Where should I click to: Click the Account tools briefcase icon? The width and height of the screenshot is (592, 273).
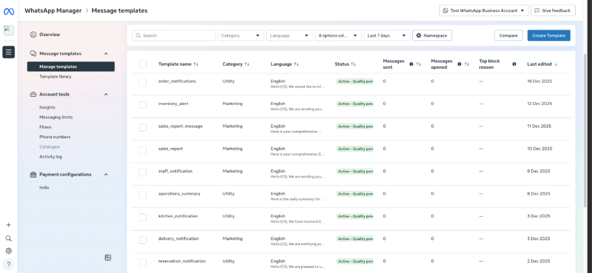click(x=34, y=94)
